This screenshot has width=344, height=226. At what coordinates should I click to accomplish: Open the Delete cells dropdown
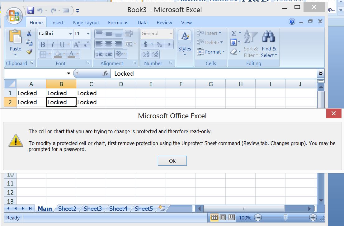[x=222, y=42]
